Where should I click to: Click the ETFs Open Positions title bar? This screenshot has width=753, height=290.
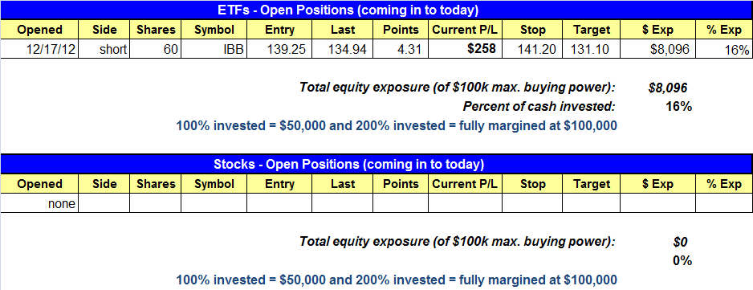(376, 10)
